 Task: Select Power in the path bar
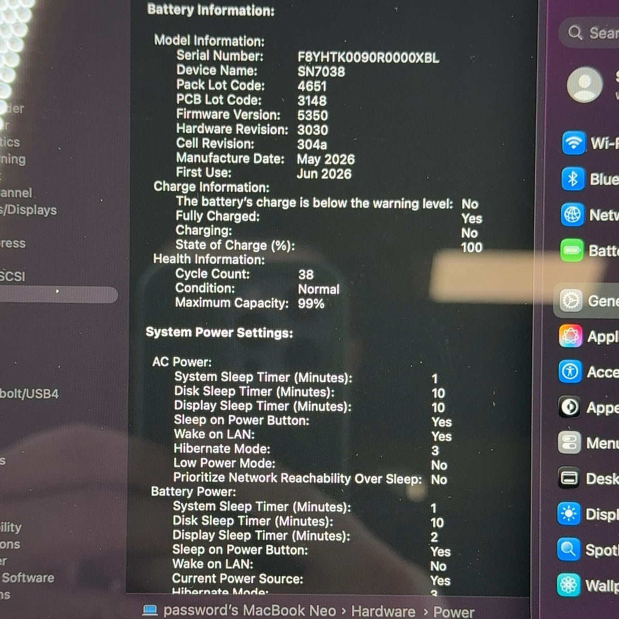click(x=454, y=612)
